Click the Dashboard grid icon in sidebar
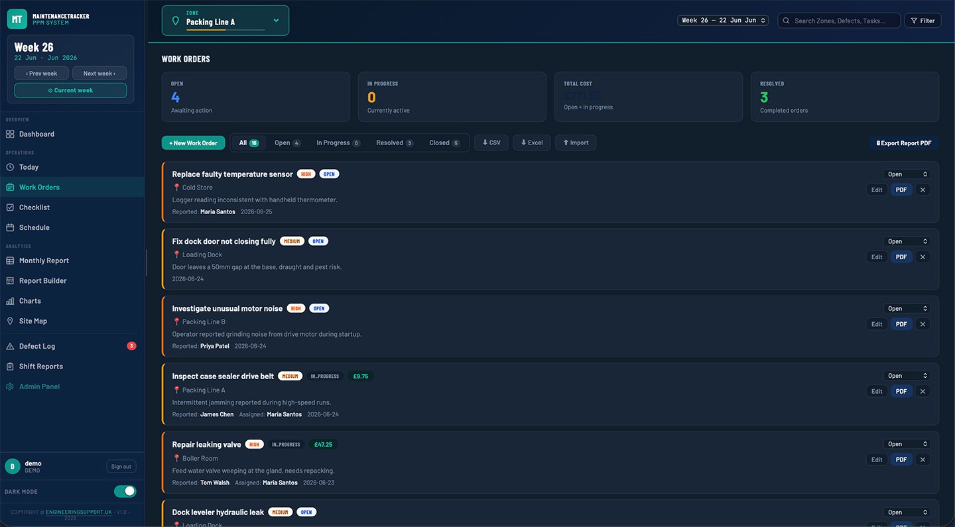Image resolution: width=955 pixels, height=527 pixels. pyautogui.click(x=10, y=134)
